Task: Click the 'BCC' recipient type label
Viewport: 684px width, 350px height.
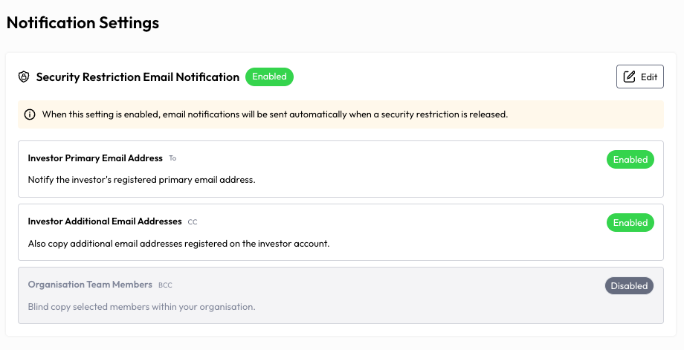Action: 165,285
